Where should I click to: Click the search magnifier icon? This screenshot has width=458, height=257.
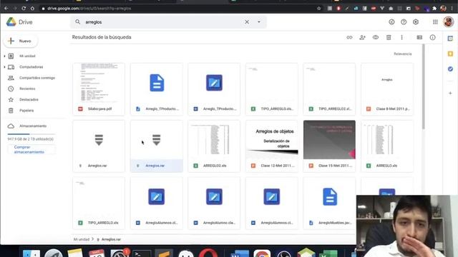(78, 22)
